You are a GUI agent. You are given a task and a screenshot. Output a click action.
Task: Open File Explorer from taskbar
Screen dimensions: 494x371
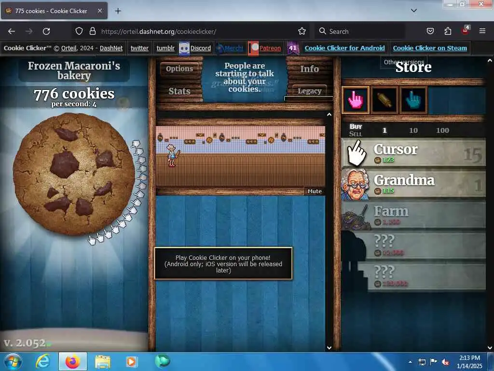tap(102, 362)
